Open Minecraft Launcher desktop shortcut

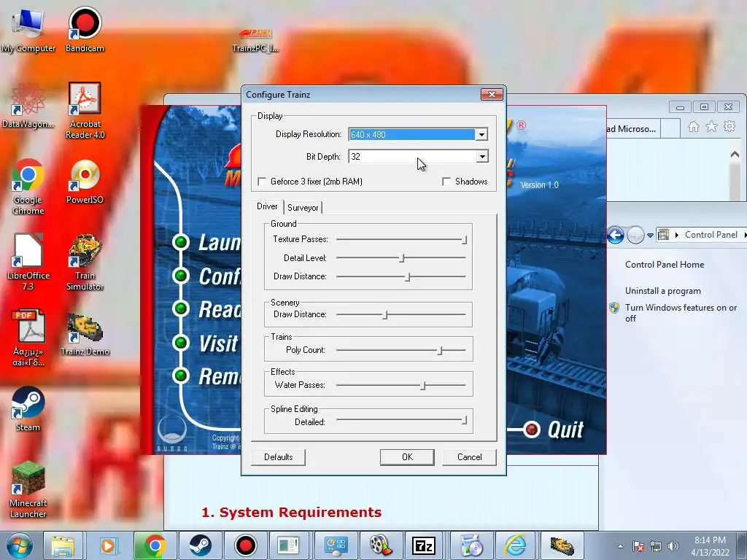28,489
